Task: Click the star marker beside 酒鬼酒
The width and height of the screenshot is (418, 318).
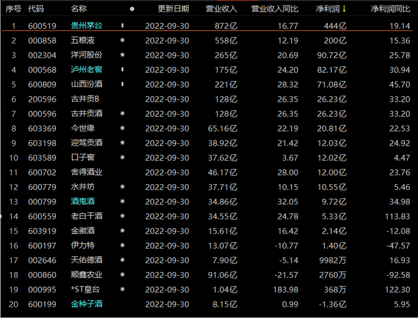Action: click(122, 202)
